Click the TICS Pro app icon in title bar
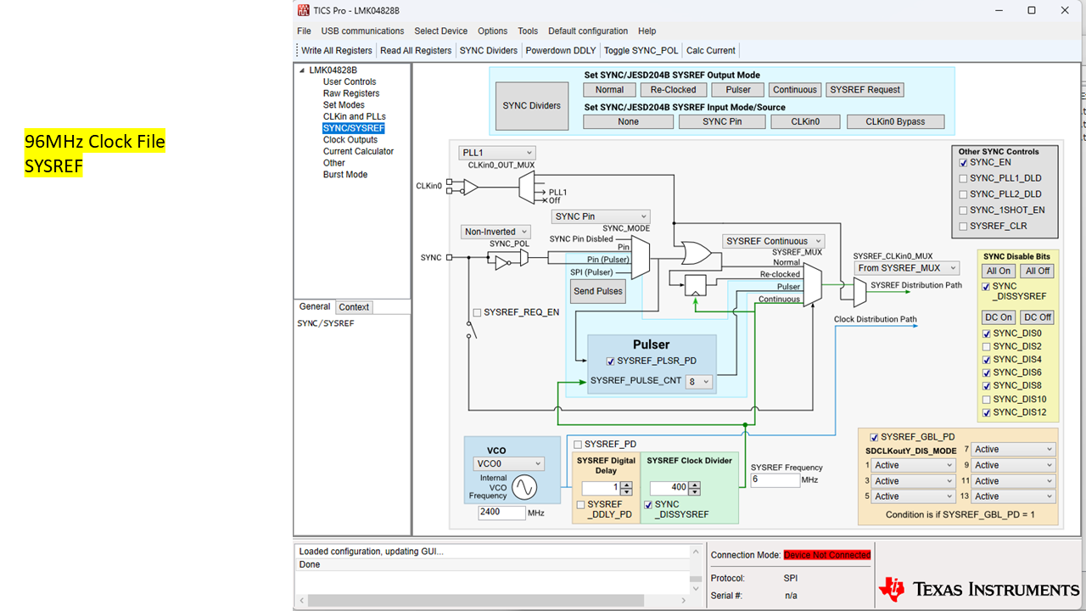The height and width of the screenshot is (611, 1086). 304,10
